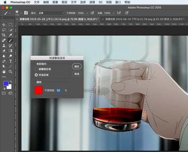Select the Eyedropper tool
The height and width of the screenshot is (152, 188).
pos(11,35)
